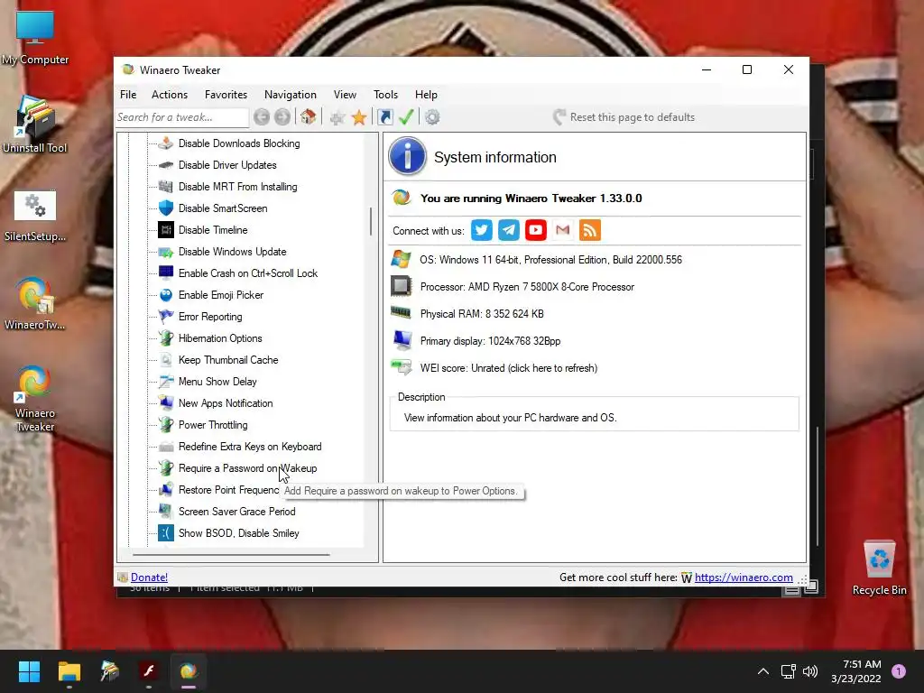Screen dimensions: 924x693
Task: Click the Search for a tweak field
Action: click(x=182, y=117)
